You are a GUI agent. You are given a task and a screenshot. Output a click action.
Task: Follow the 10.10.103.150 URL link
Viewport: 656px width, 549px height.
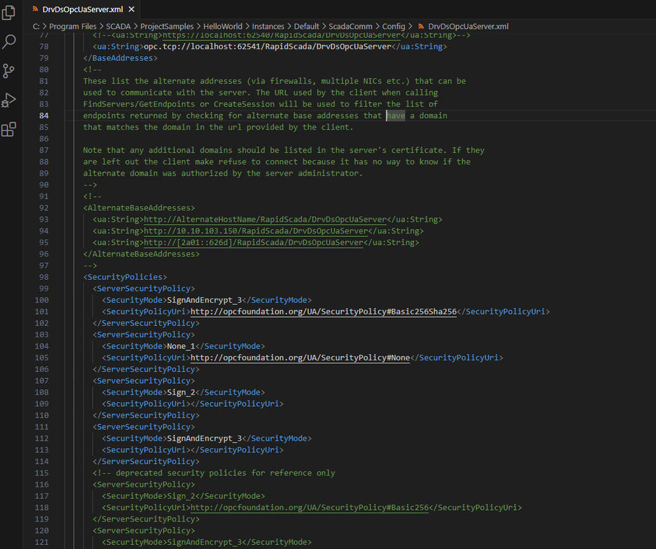[256, 231]
